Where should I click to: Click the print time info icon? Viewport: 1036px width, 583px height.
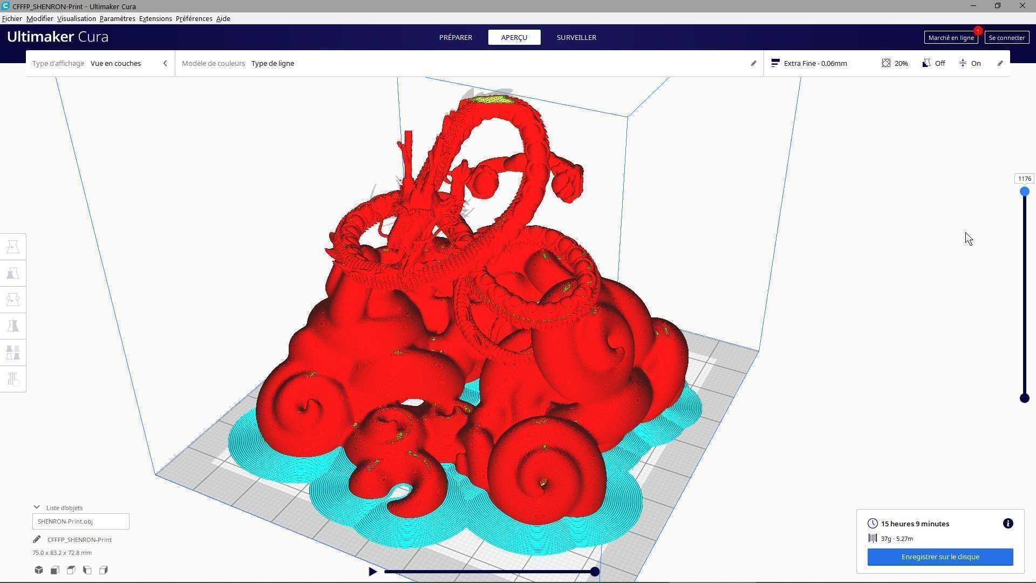[x=1008, y=524]
